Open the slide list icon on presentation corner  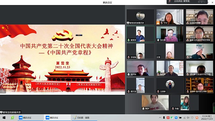click(x=3, y=91)
